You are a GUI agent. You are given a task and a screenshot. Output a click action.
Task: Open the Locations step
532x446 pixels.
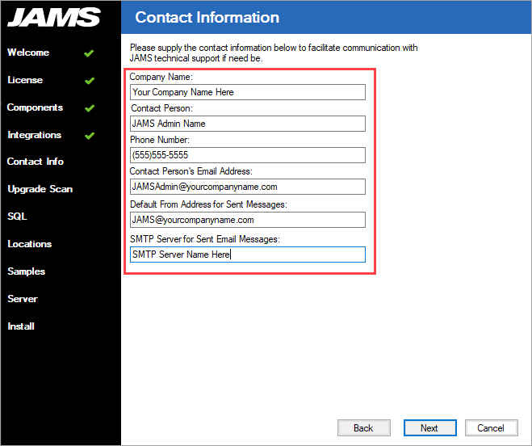30,244
